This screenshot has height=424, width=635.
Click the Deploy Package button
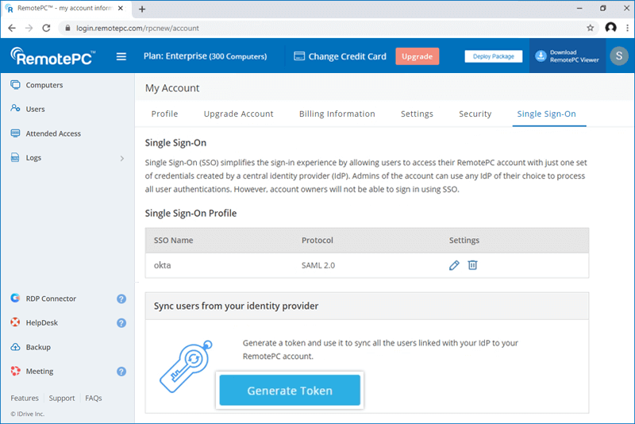pyautogui.click(x=494, y=56)
